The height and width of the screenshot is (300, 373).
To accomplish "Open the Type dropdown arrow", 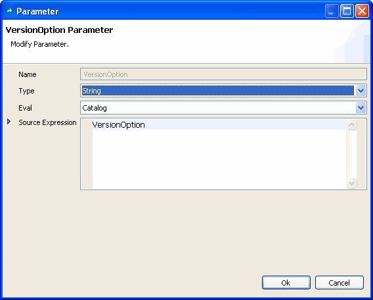I will [x=361, y=91].
